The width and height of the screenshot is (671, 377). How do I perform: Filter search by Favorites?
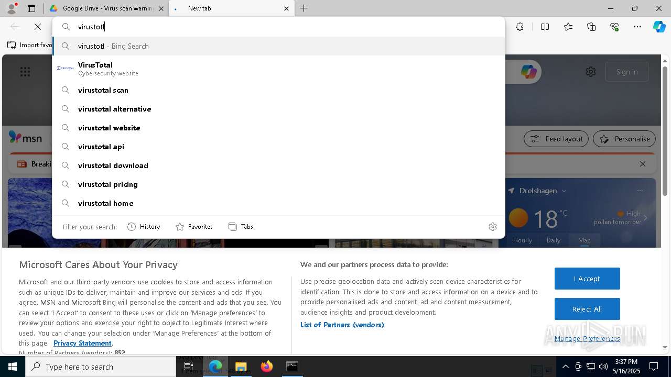(194, 227)
